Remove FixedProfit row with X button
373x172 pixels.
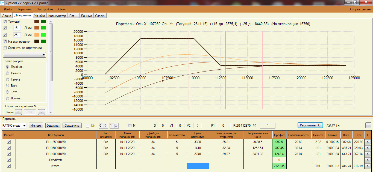tap(368, 160)
